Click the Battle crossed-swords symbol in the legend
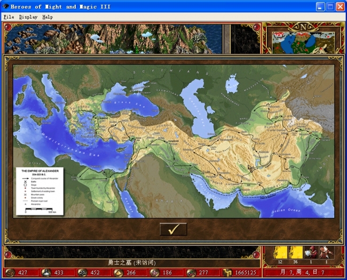The height and width of the screenshot is (280, 347). tap(25, 181)
